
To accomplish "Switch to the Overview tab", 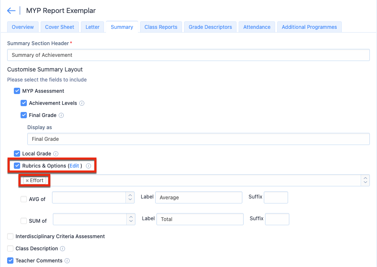I will tap(23, 27).
